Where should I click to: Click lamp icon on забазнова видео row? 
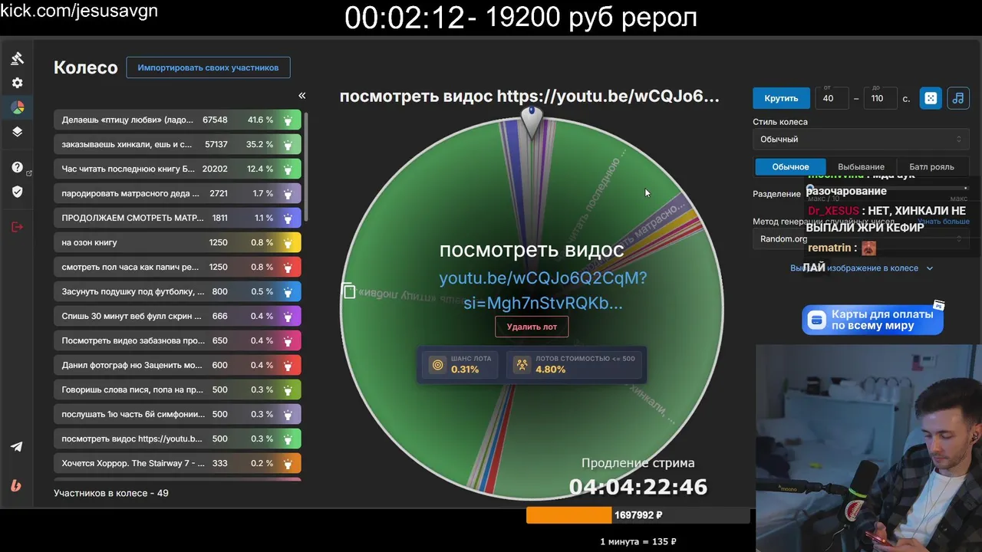tap(288, 340)
